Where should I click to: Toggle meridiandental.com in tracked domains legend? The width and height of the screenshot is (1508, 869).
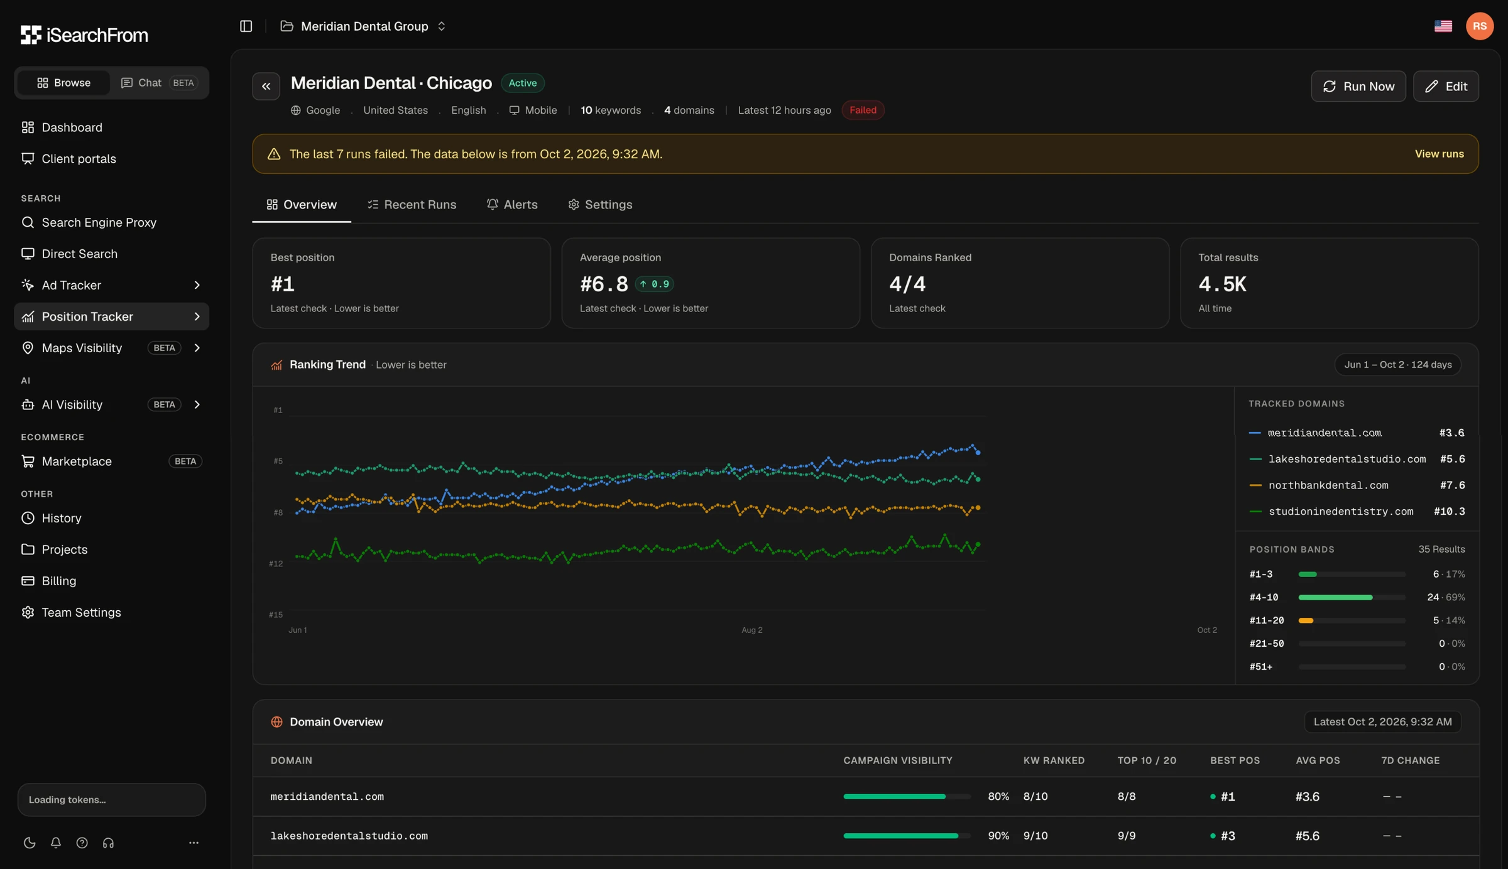click(x=1357, y=433)
